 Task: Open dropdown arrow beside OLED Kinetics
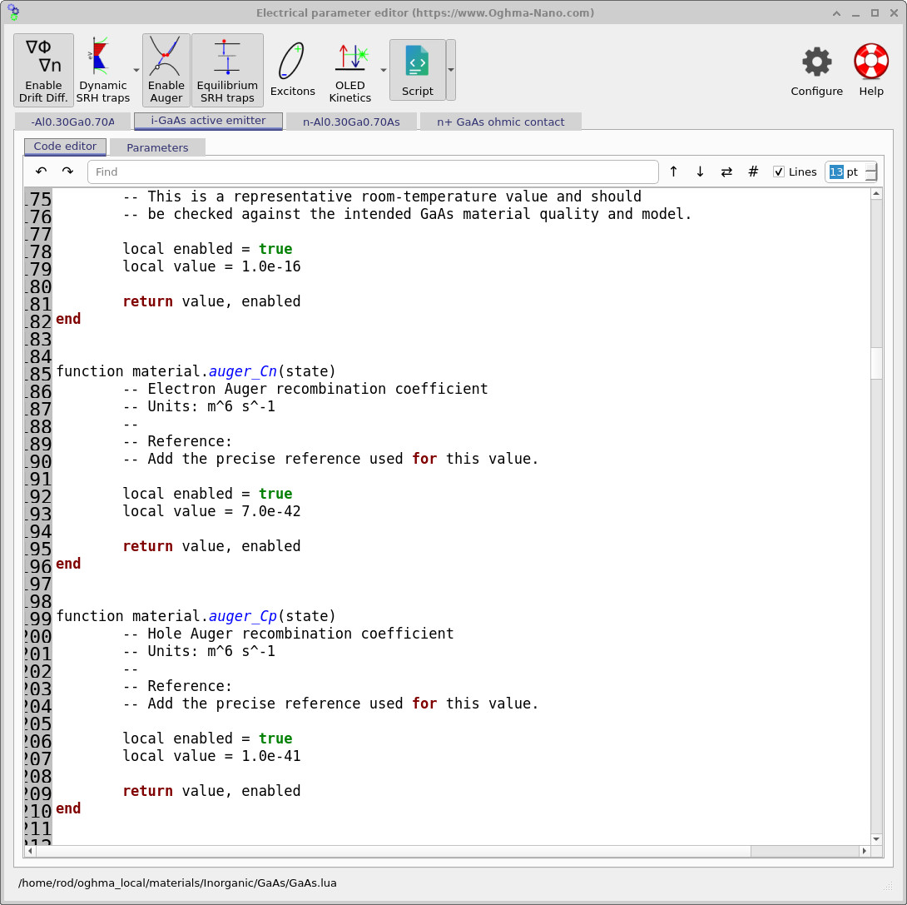384,70
